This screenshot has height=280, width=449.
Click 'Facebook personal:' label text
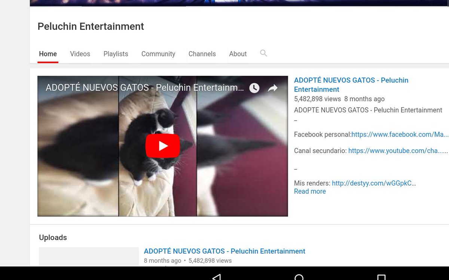[x=323, y=134]
